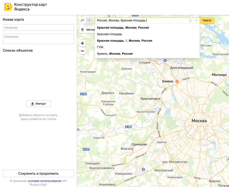Clear the search field with the X icon
This screenshot has width=229, height=187.
point(196,21)
